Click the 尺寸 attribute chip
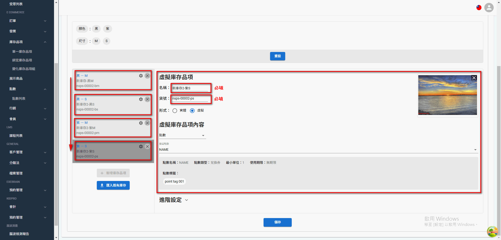501x240 pixels. (x=82, y=41)
